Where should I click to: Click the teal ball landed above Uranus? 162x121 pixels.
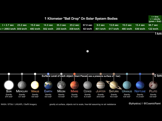click(127, 74)
